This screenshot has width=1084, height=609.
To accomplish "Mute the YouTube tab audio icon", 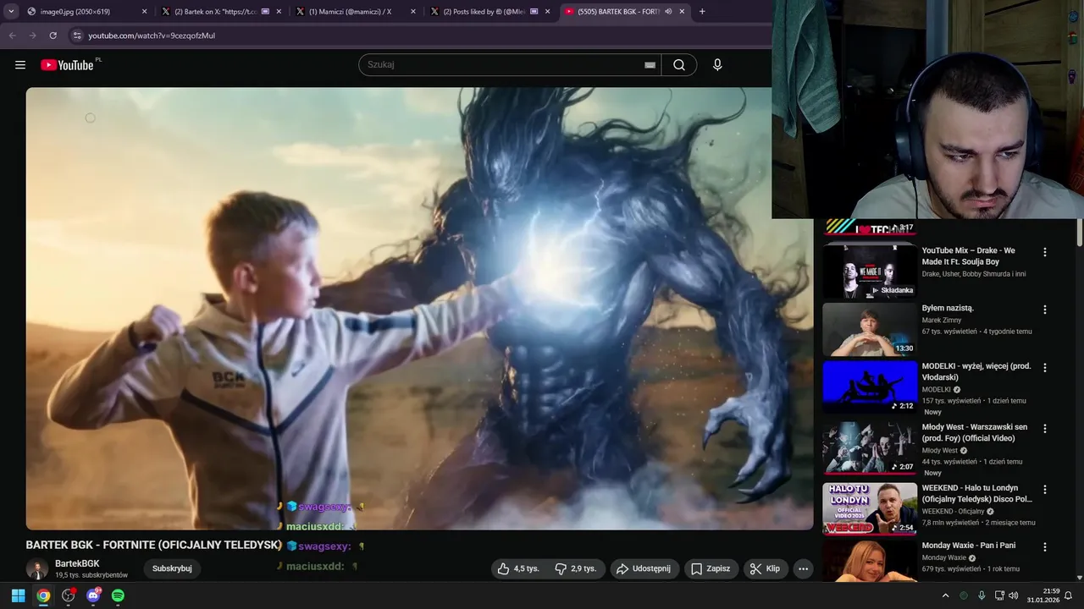I will 668,12.
